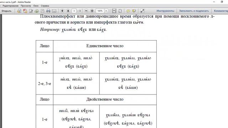Click the fit width scrolling mode icon
The height and width of the screenshot is (128, 228).
coord(114,11)
